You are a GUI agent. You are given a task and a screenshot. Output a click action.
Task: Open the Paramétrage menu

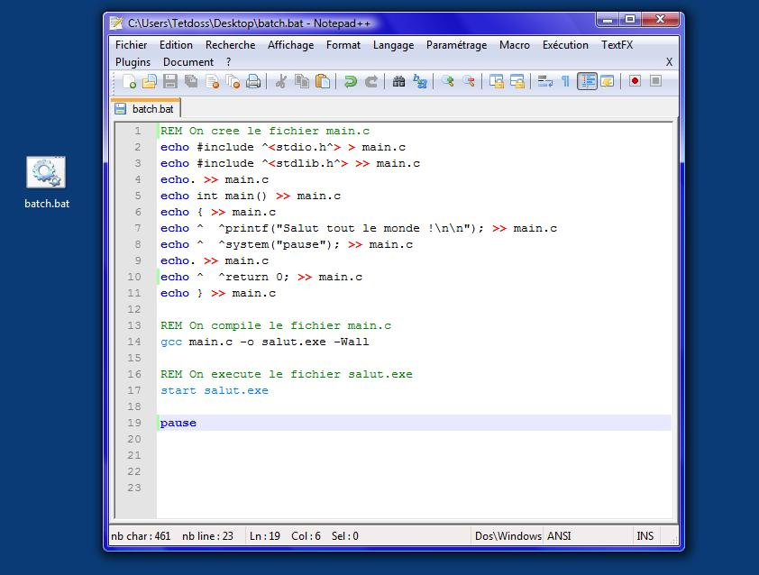click(x=456, y=45)
